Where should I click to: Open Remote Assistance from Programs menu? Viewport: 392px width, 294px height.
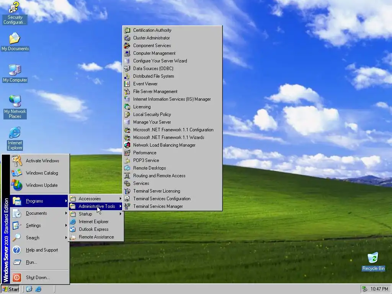pos(96,237)
